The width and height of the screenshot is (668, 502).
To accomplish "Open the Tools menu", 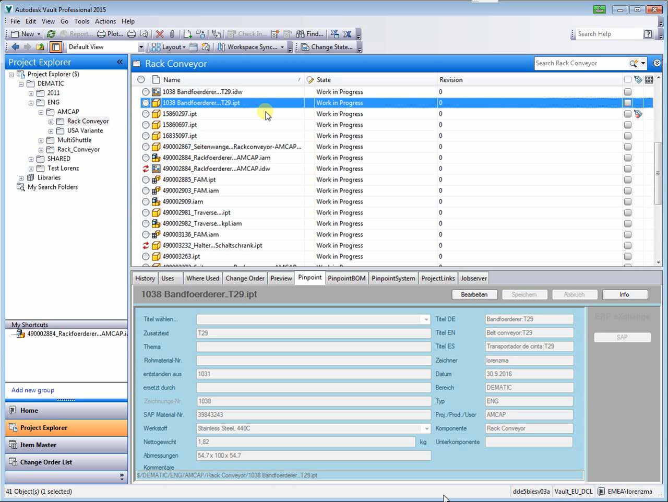I will pos(81,21).
